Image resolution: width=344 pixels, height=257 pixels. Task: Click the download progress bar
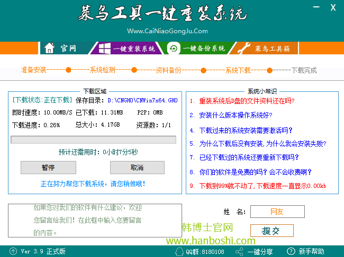(94, 139)
